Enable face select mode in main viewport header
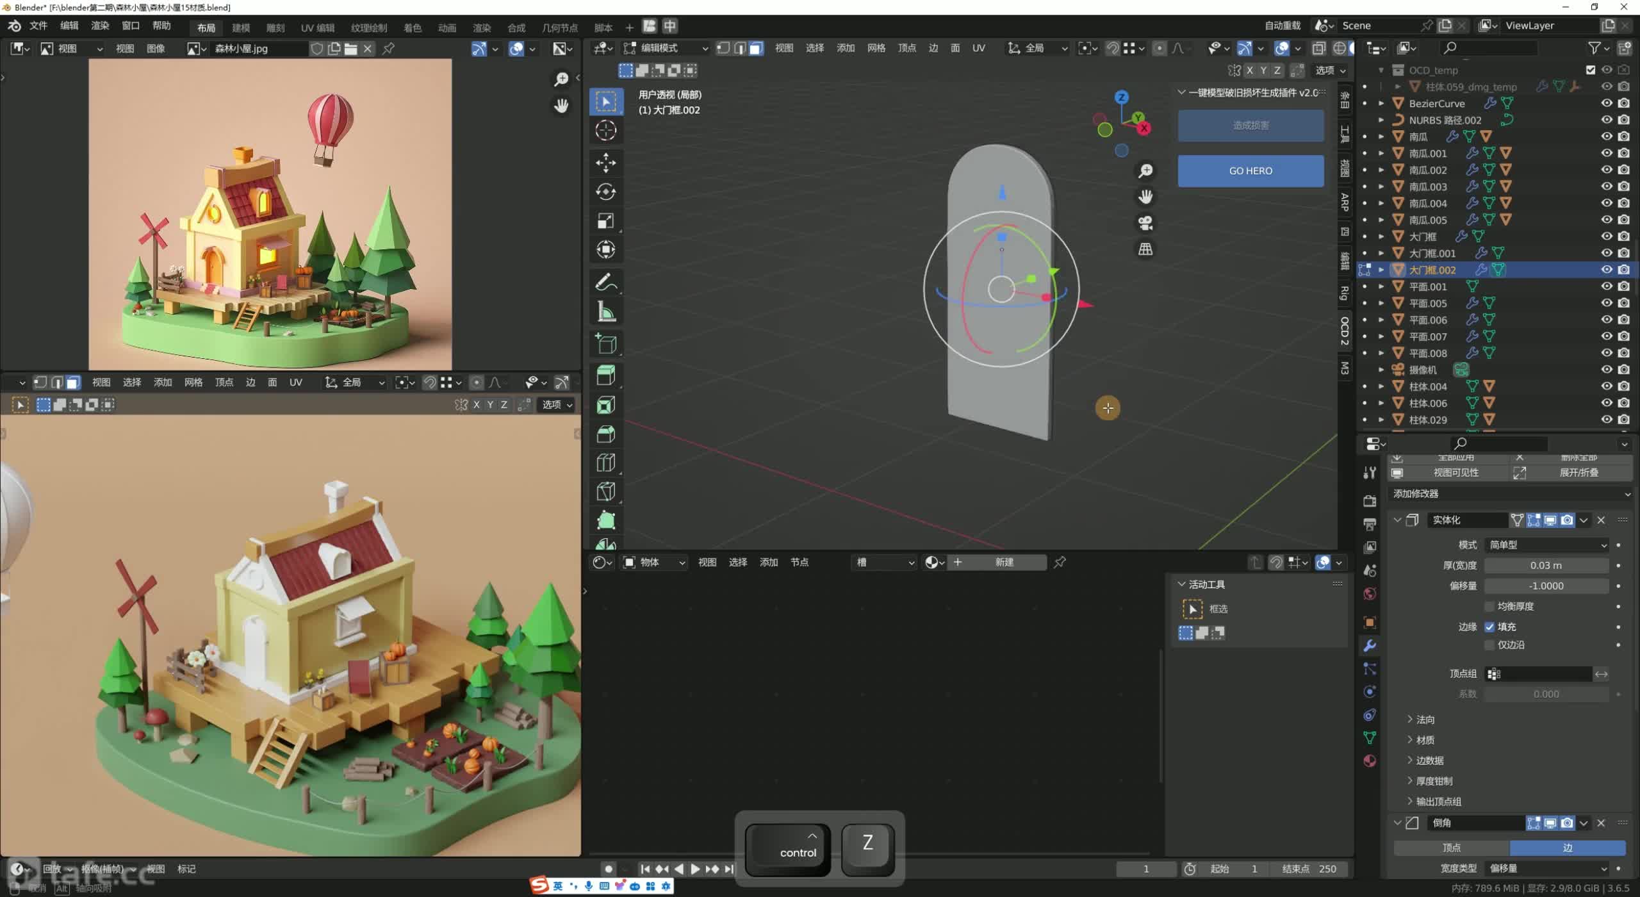This screenshot has width=1640, height=897. click(757, 48)
